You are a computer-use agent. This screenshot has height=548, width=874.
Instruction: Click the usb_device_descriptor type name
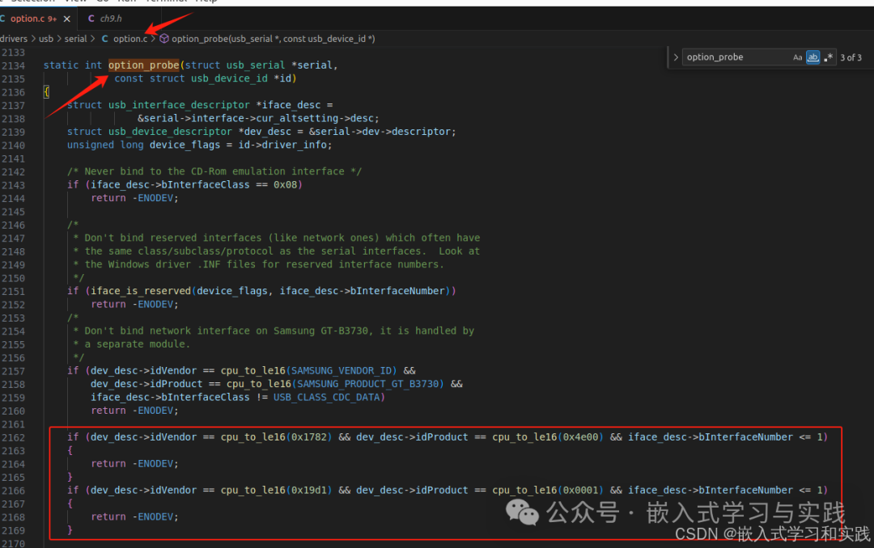click(x=170, y=132)
